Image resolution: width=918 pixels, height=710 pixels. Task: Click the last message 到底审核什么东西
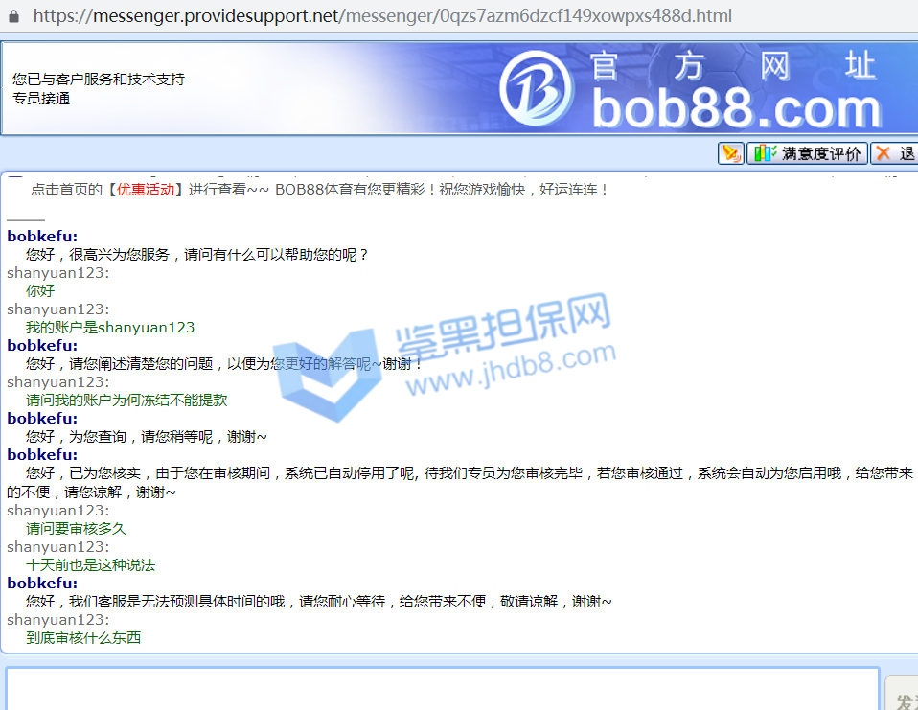pyautogui.click(x=83, y=638)
